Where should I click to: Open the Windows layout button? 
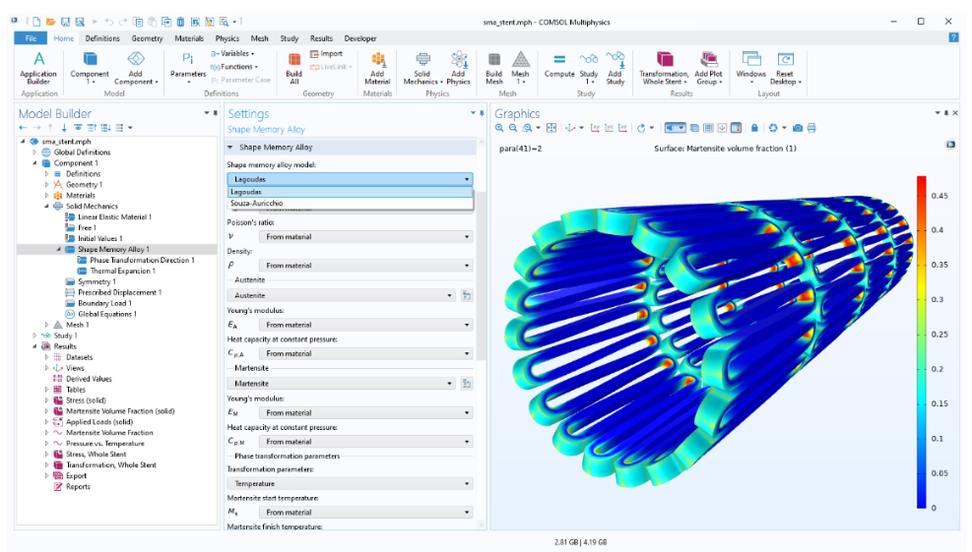750,68
